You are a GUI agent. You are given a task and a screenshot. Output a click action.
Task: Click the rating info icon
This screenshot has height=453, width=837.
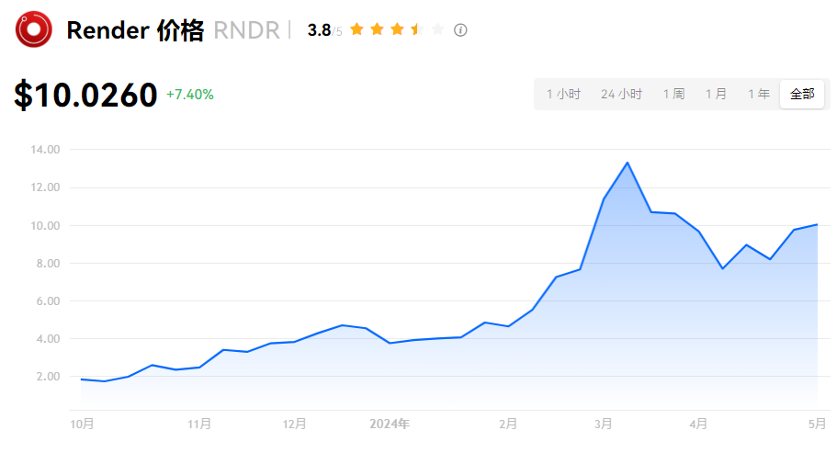pos(460,30)
